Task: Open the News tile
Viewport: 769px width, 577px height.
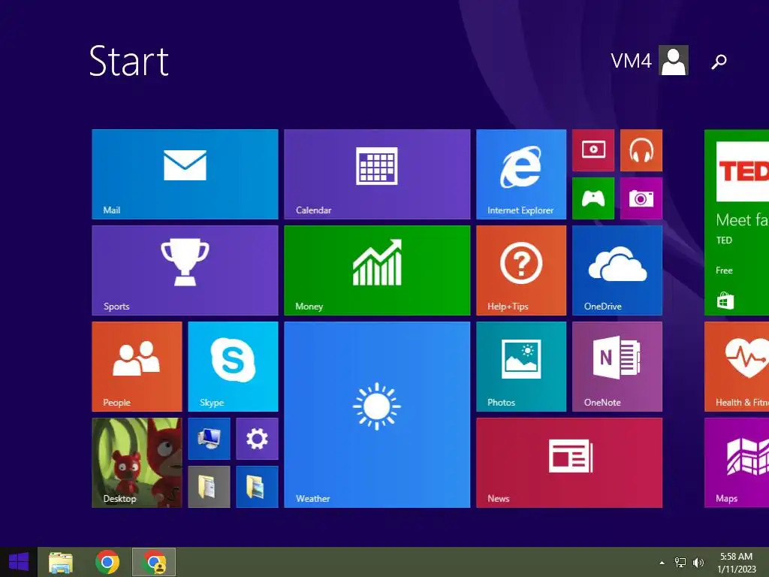Action: click(569, 463)
